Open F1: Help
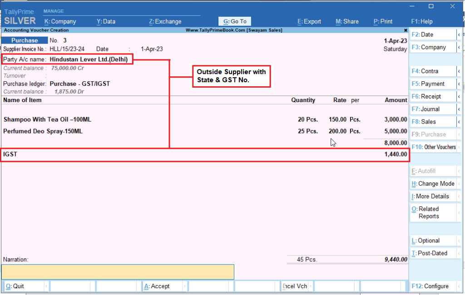465x295 pixels. [x=422, y=22]
